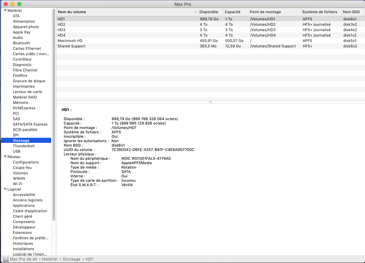
Task: Open SATA/SATA Express entry
Action: 30,124
